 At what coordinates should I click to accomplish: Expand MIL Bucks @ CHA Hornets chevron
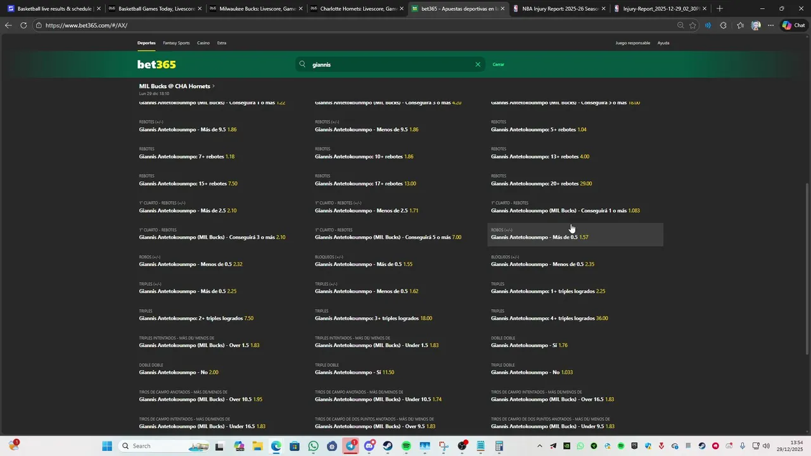click(214, 86)
